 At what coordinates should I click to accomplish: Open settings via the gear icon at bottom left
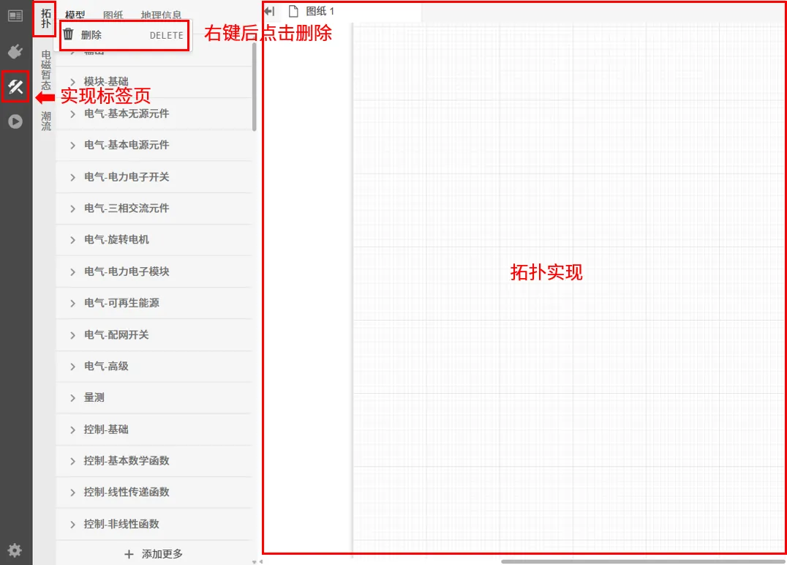[15, 550]
